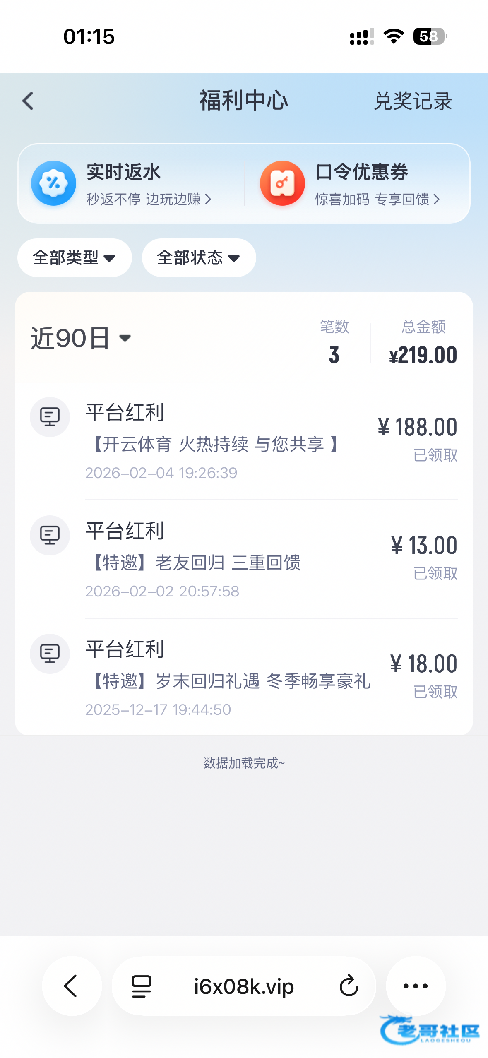
Task: Open the 全部类型 filter dropdown
Action: [75, 258]
